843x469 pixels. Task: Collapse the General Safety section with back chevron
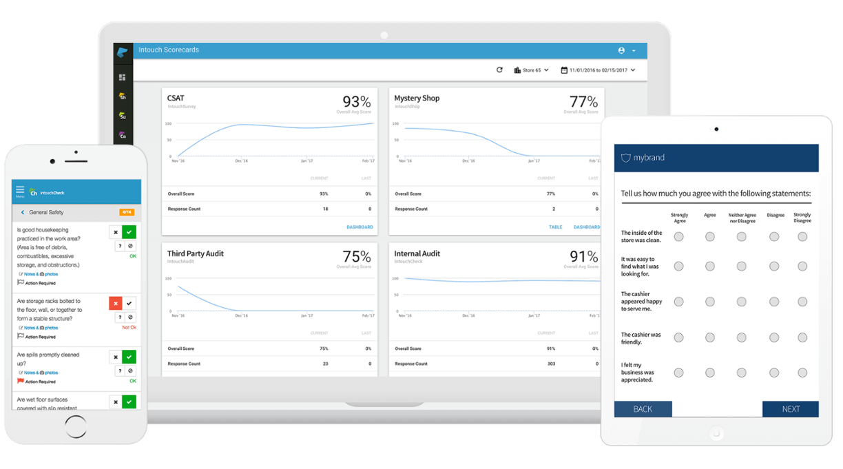point(22,212)
